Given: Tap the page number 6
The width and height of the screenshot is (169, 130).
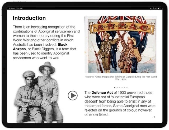Looking at the screenshot, I should [x=154, y=117].
